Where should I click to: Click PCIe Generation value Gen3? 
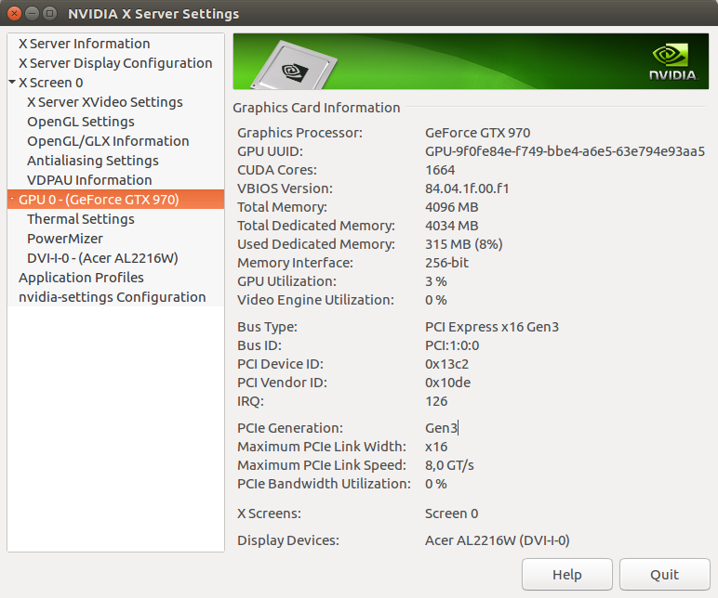pyautogui.click(x=441, y=428)
